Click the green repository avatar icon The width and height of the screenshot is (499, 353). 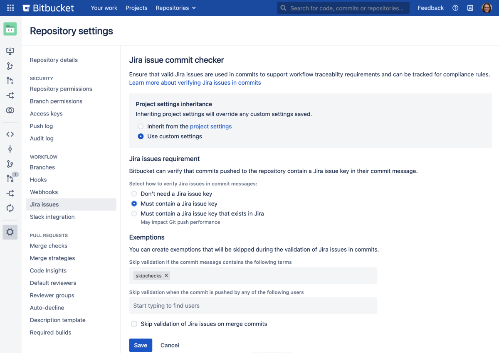point(10,29)
